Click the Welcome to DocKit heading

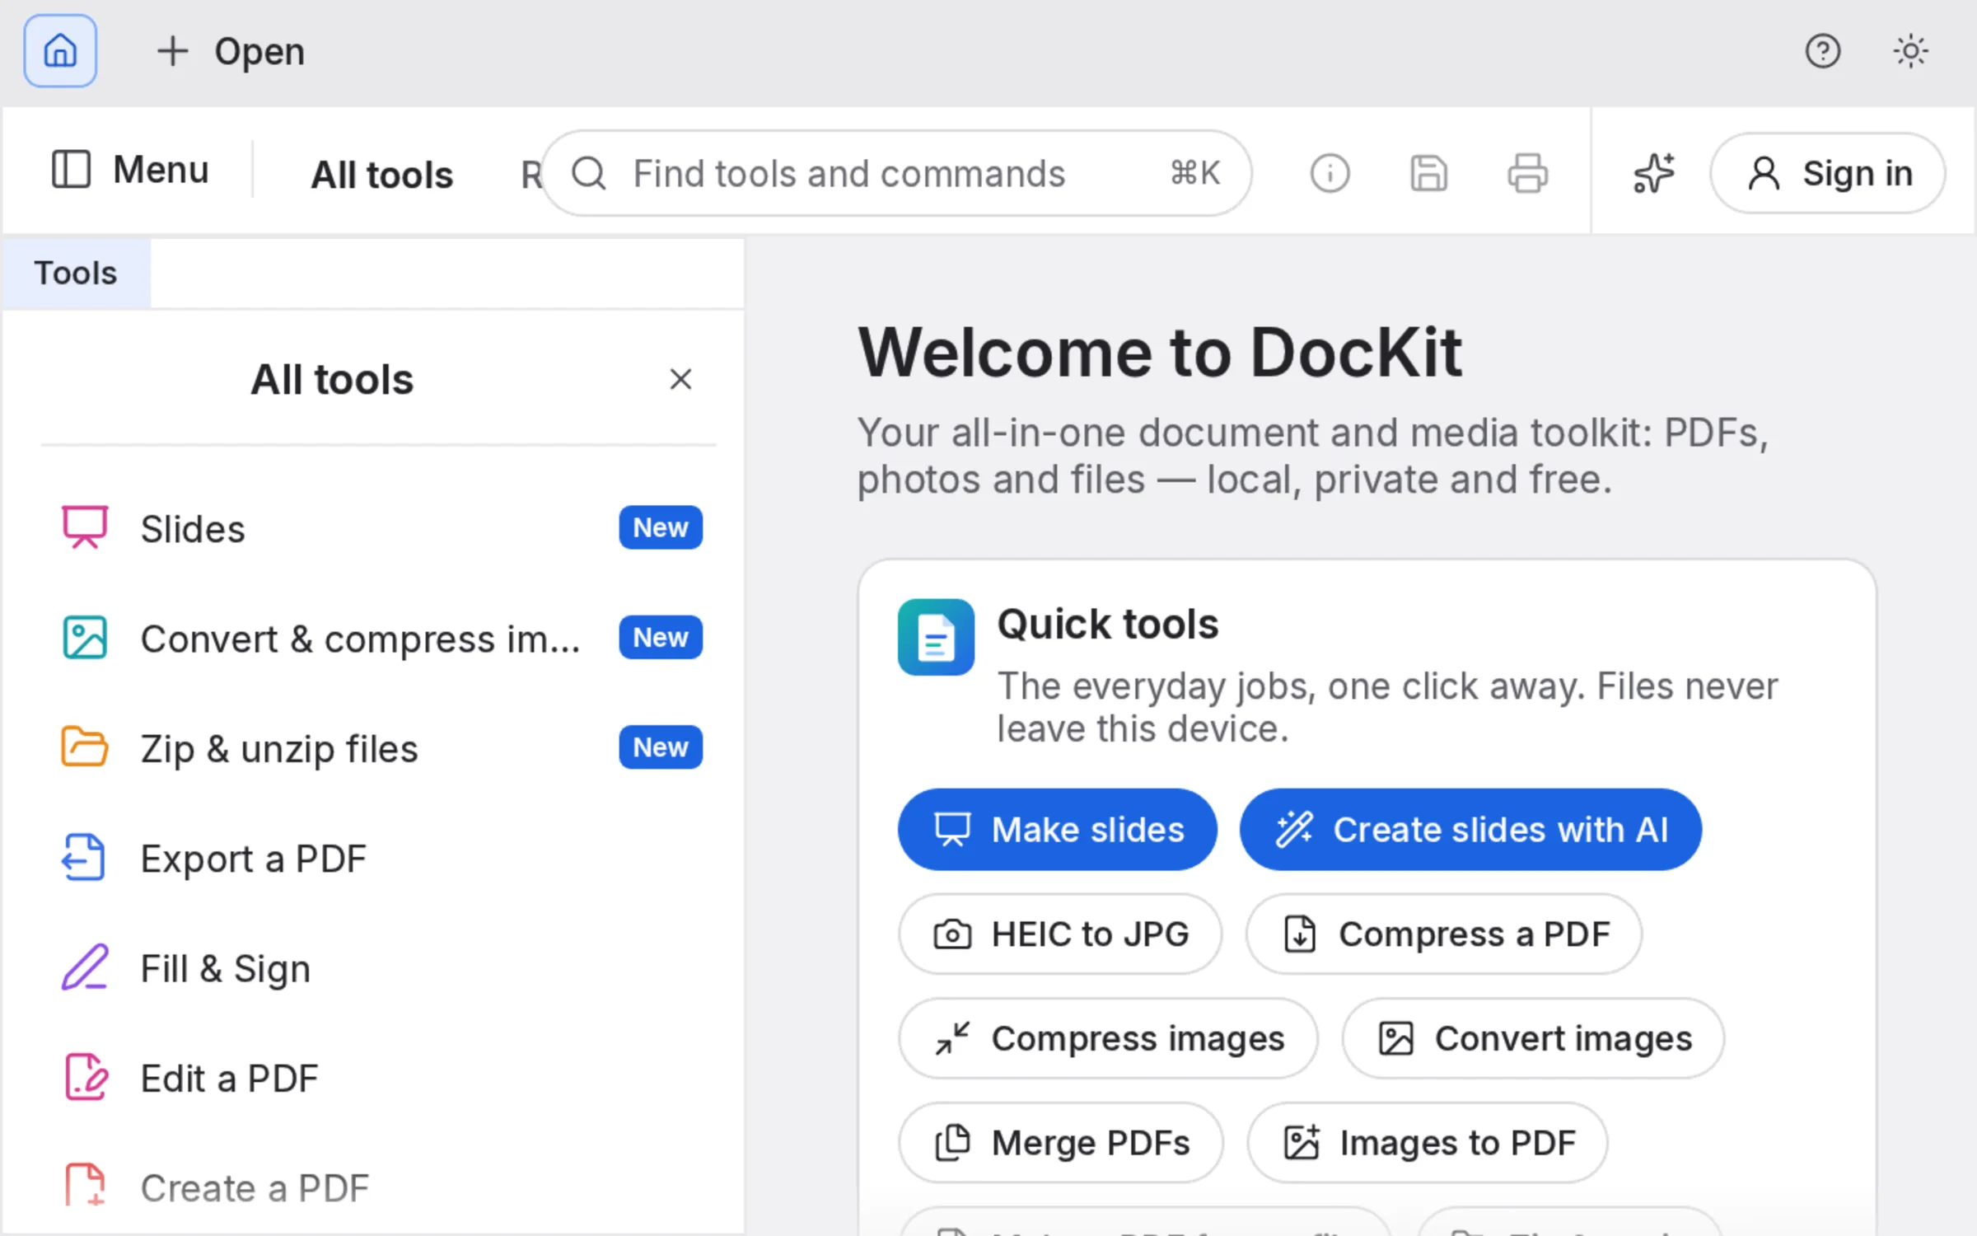pos(1160,353)
